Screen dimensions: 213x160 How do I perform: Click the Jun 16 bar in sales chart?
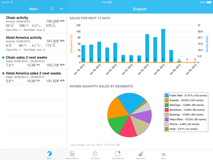[83, 54]
